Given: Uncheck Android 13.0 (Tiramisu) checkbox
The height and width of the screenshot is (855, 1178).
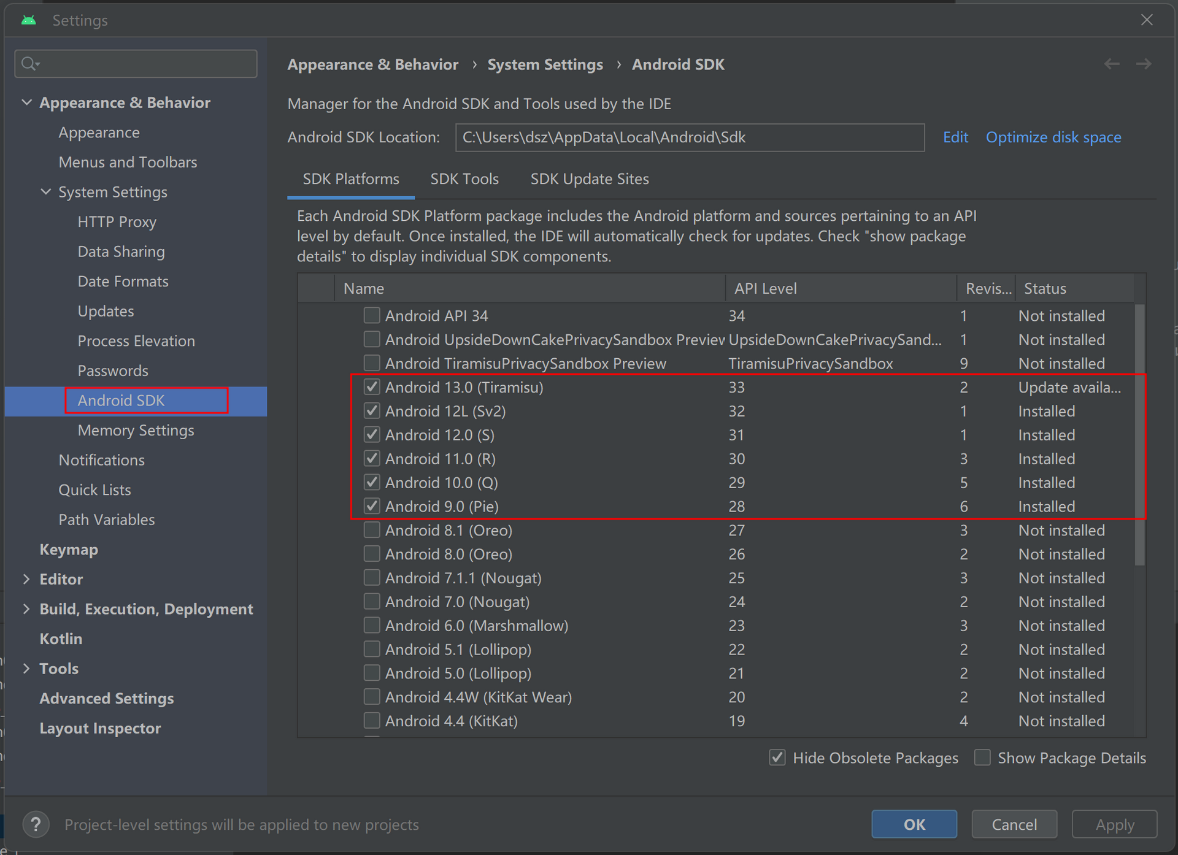Looking at the screenshot, I should [x=372, y=387].
